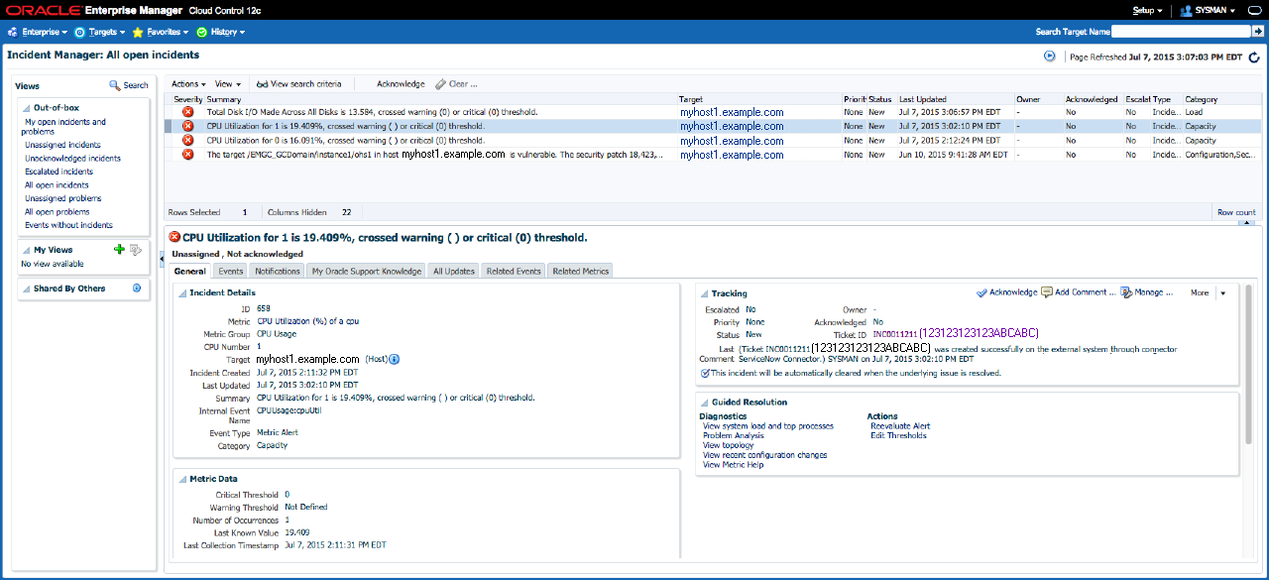Viewport: 1269px width, 580px height.
Task: Select the Total Disk I/O incident row
Action: coord(714,112)
